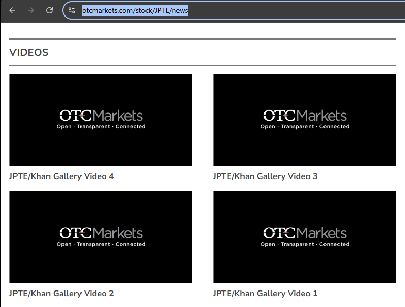Open the JPTE/Khan Gallery Video 2 title

point(61,294)
